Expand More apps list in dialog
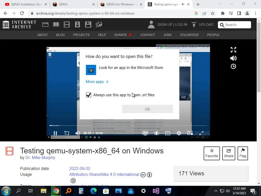 97,81
